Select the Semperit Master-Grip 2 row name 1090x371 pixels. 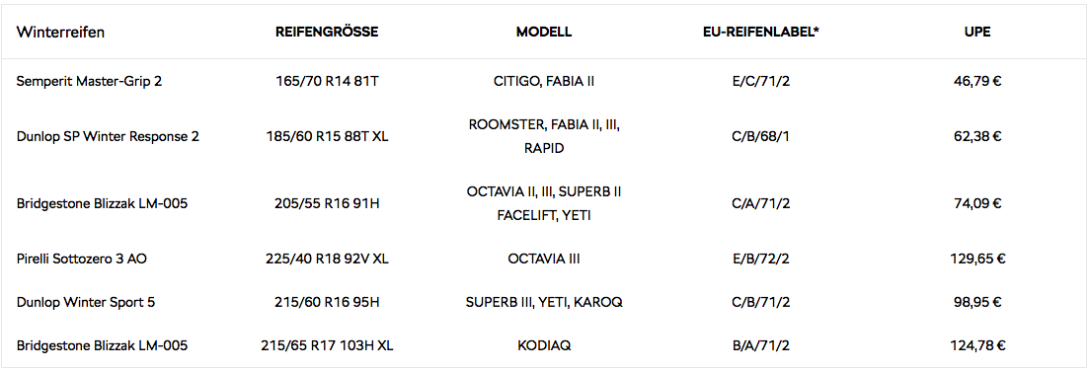90,81
